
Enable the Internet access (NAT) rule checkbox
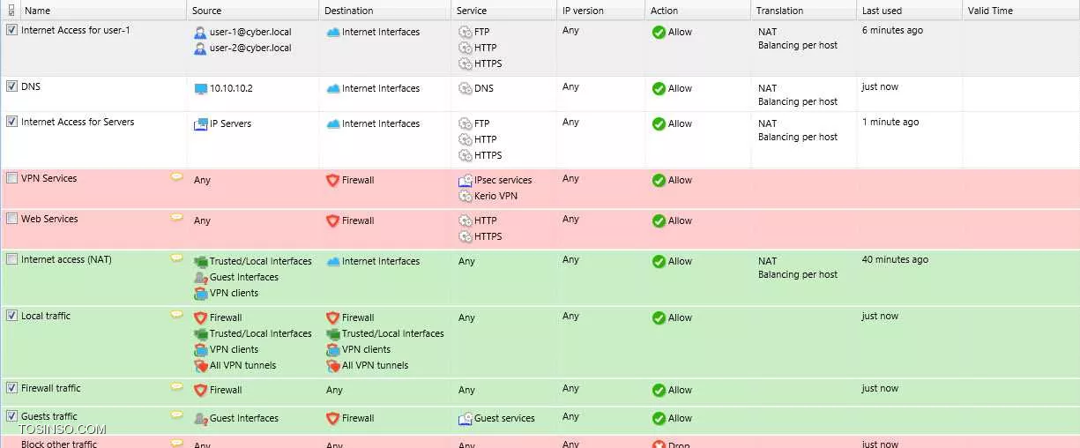[x=11, y=259]
